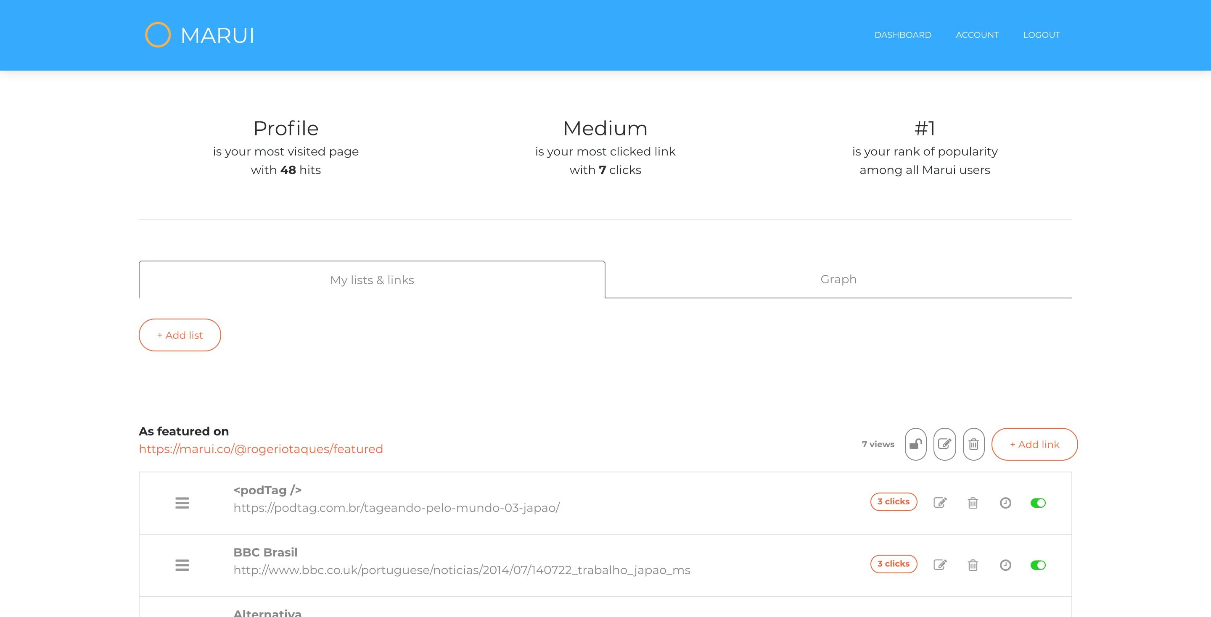Disable the BBC Brasil link toggle
This screenshot has width=1211, height=617.
1038,565
